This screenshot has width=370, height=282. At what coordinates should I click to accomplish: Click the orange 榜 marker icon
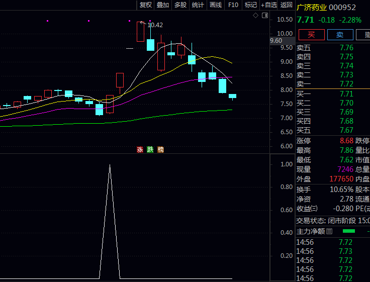pos(160,150)
